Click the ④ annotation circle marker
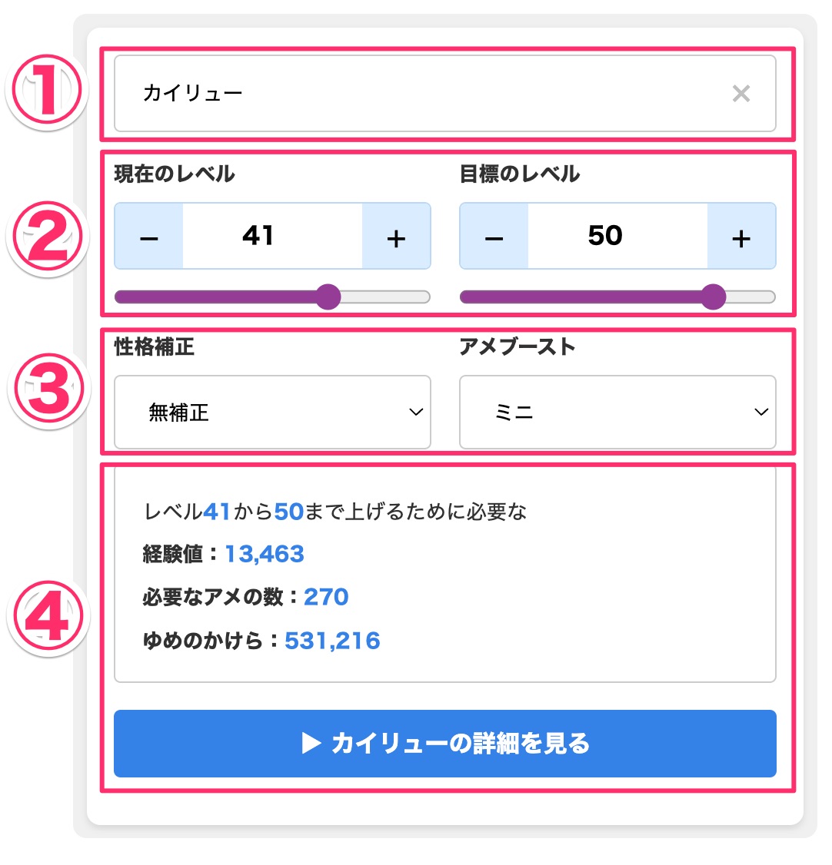Screen dimensions: 832x865 [x=46, y=615]
